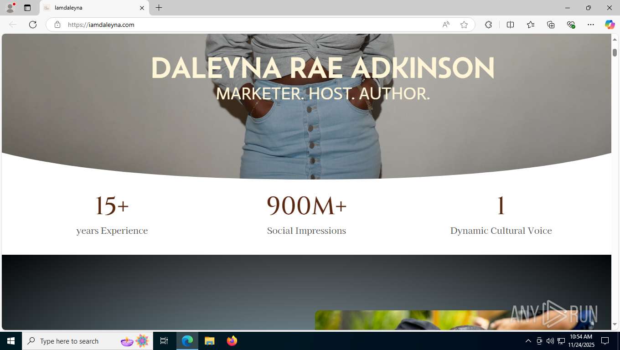This screenshot has height=350, width=620.
Task: Click the page scrollbar up arrow
Action: [x=615, y=40]
